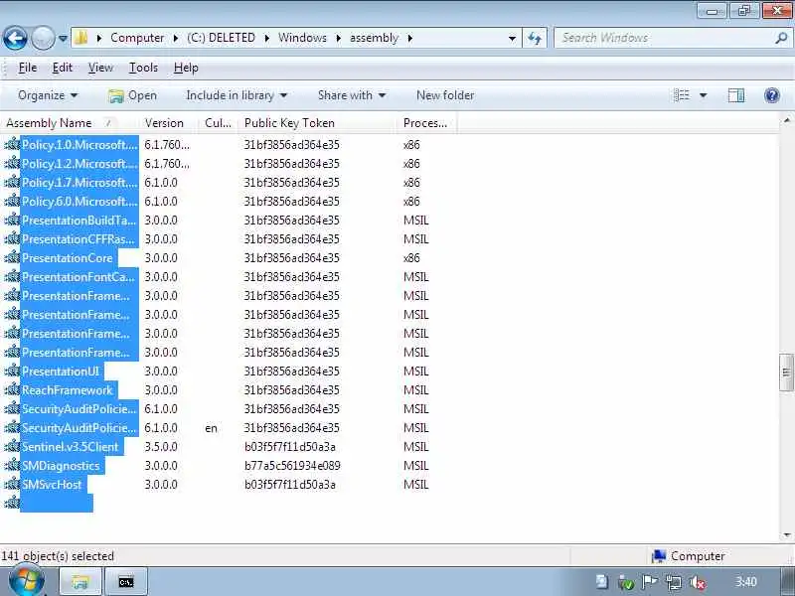Open the File menu

pyautogui.click(x=28, y=68)
